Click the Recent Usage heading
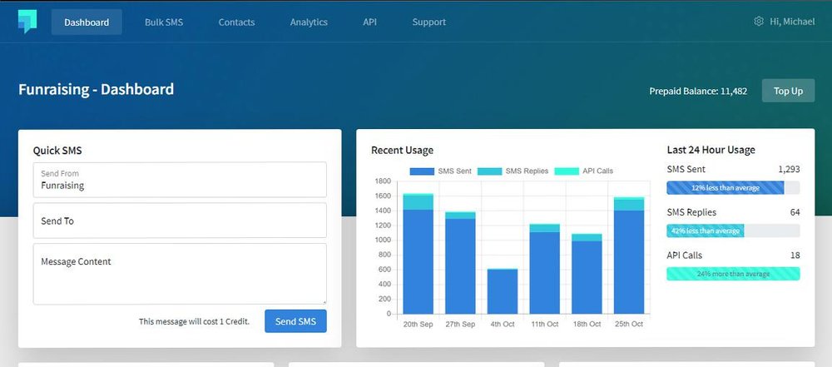This screenshot has height=367, width=832. (x=402, y=150)
